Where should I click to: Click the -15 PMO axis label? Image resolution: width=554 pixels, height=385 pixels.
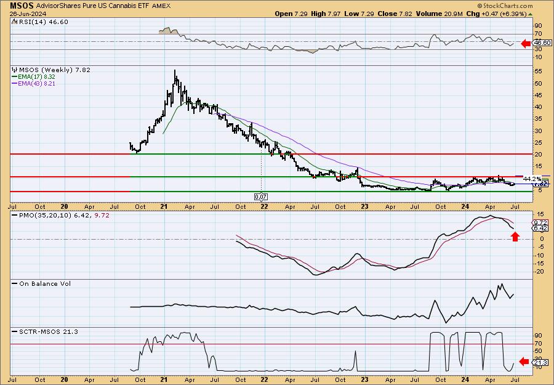(x=539, y=264)
